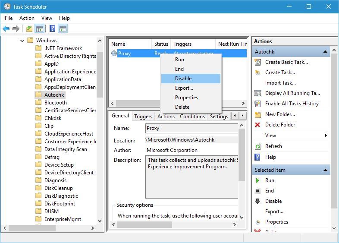Screen dimensions: 339x243
Task: Select Disable in the context menu
Action: click(191, 79)
